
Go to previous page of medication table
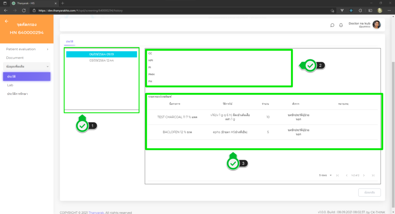[x=346, y=175]
